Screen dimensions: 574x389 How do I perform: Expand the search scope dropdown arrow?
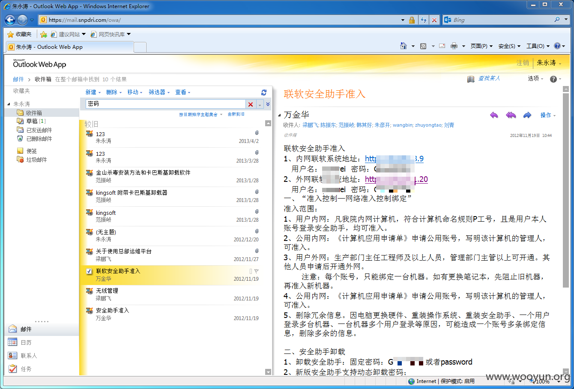pyautogui.click(x=260, y=104)
